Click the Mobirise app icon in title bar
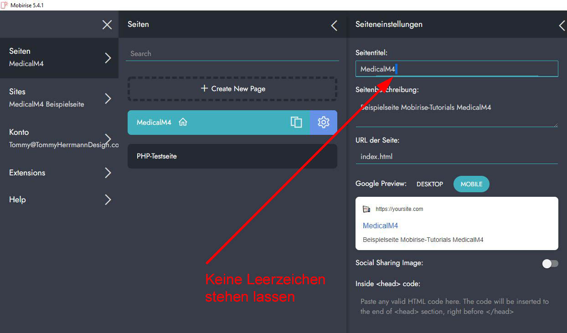The width and height of the screenshot is (567, 333). coord(5,5)
